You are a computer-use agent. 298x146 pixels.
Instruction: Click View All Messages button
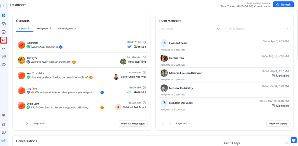(x=133, y=123)
